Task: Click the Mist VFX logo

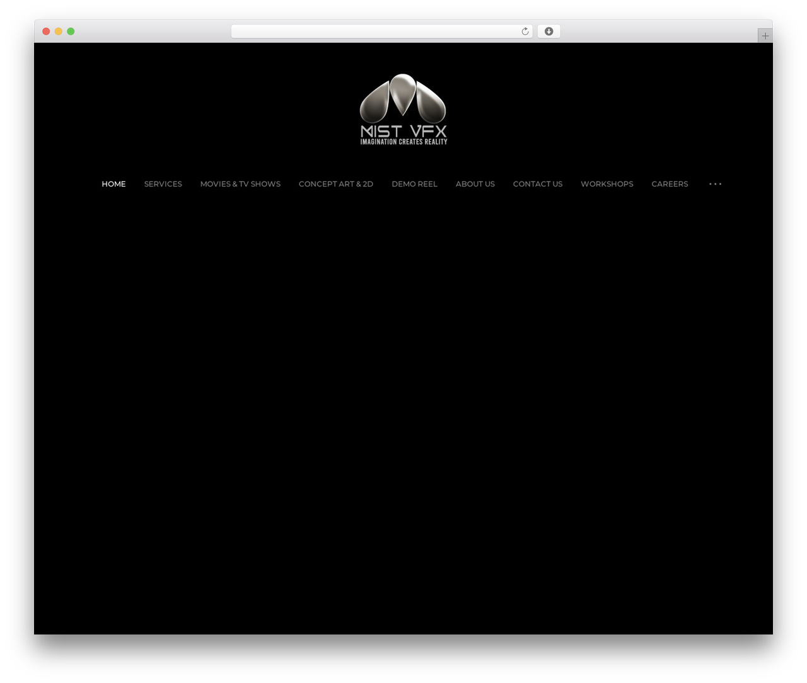Action: point(403,110)
